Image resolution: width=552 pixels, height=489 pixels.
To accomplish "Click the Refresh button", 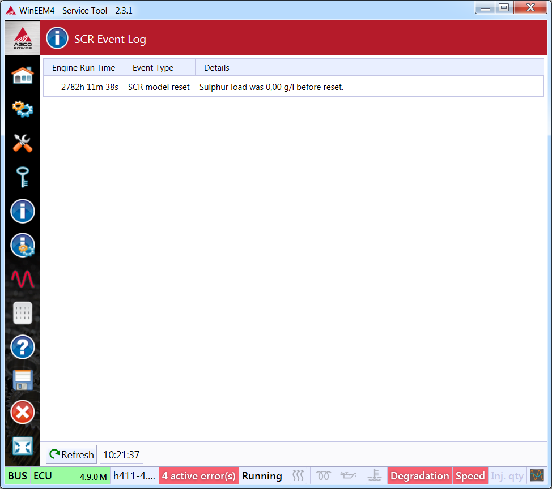I will 71,454.
